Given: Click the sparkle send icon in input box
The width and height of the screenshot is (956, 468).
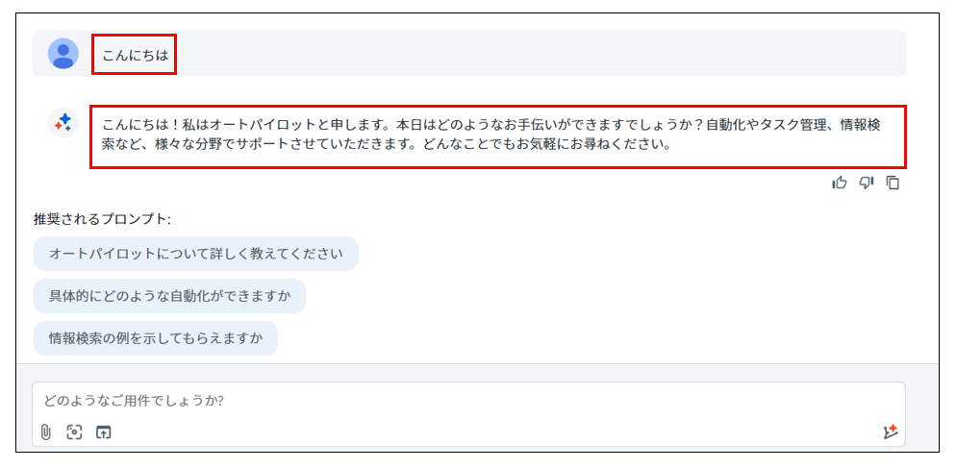Looking at the screenshot, I should [x=891, y=431].
